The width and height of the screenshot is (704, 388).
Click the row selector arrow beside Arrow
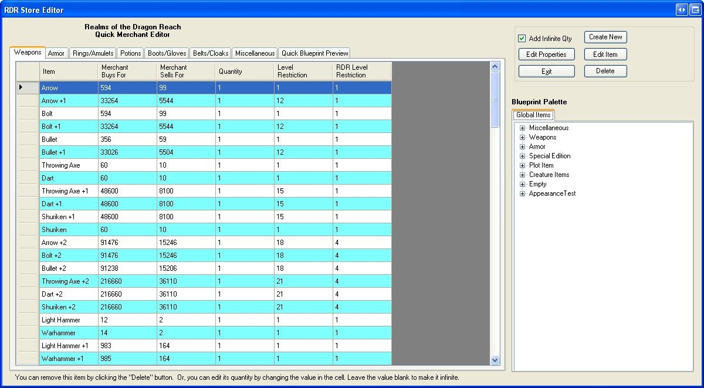[22, 87]
